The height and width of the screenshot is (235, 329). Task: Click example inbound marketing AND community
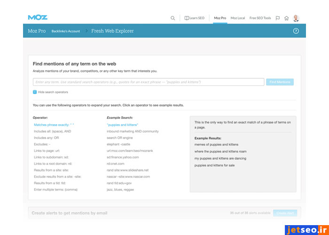click(133, 131)
